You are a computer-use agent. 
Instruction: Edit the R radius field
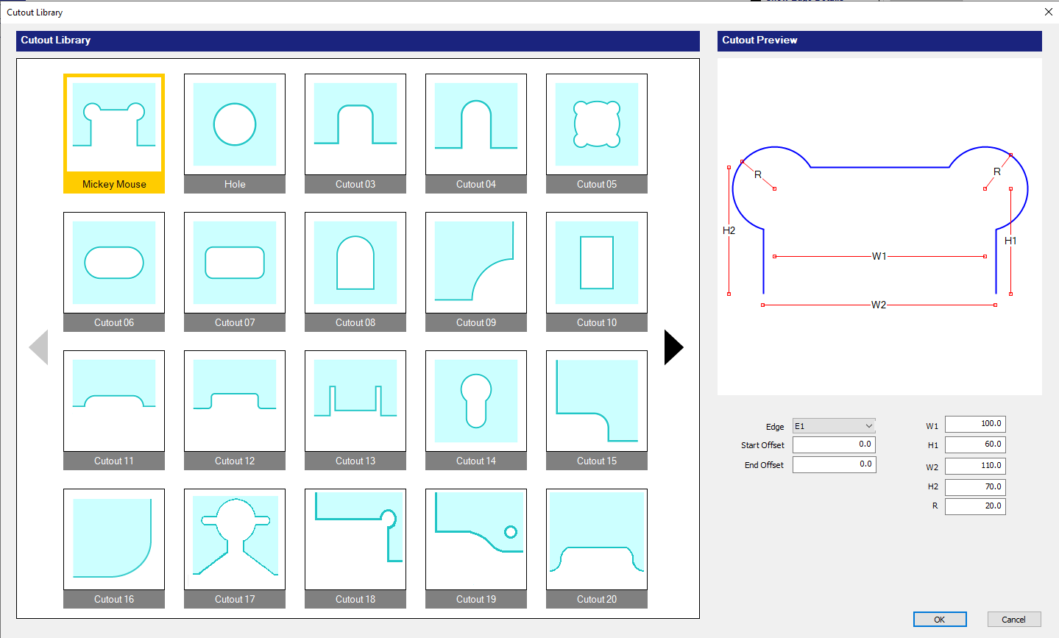tap(975, 506)
